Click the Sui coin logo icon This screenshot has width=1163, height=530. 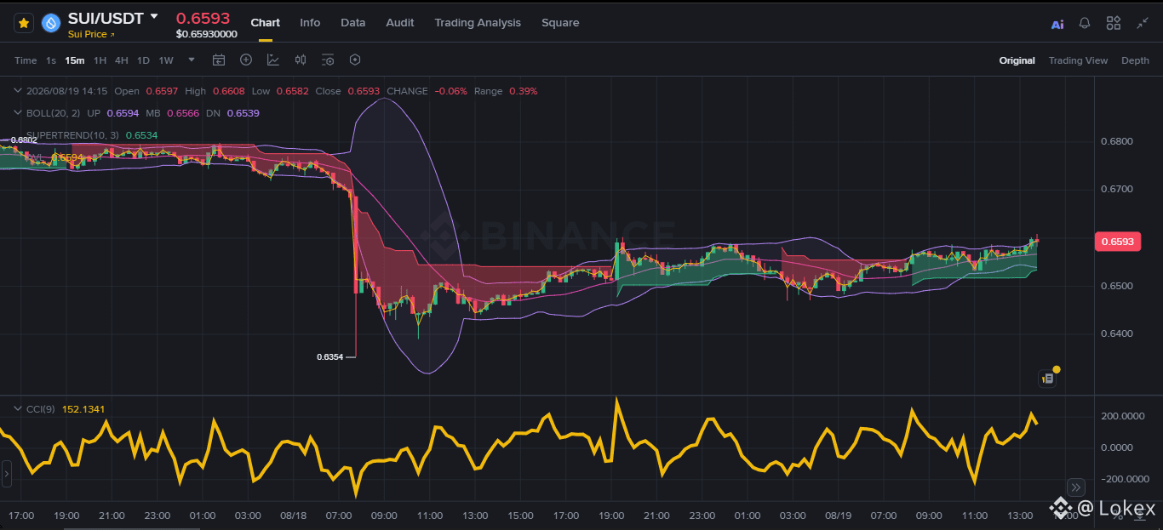(x=51, y=23)
